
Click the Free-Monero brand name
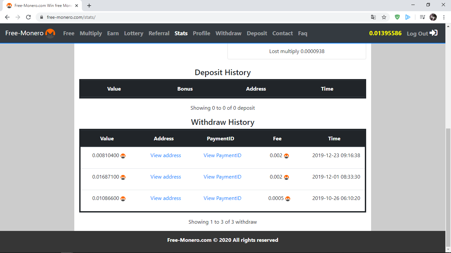coord(24,33)
